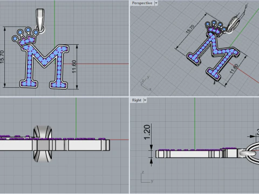Open the Right viewport dropdown arrow
This screenshot has height=194, width=259.
tap(145, 100)
